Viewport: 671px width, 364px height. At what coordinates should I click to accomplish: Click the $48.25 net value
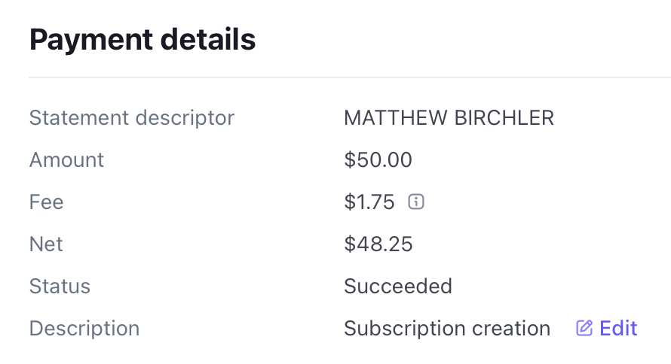[378, 244]
